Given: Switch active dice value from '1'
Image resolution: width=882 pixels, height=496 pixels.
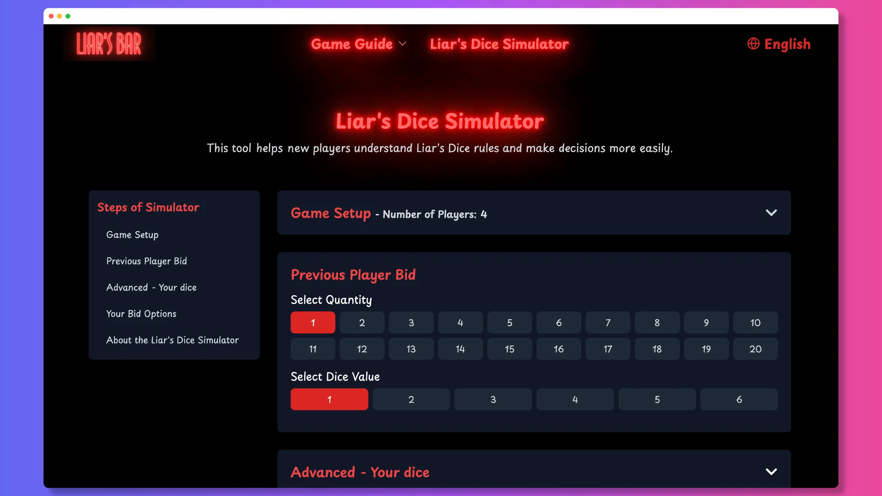Looking at the screenshot, I should point(411,399).
